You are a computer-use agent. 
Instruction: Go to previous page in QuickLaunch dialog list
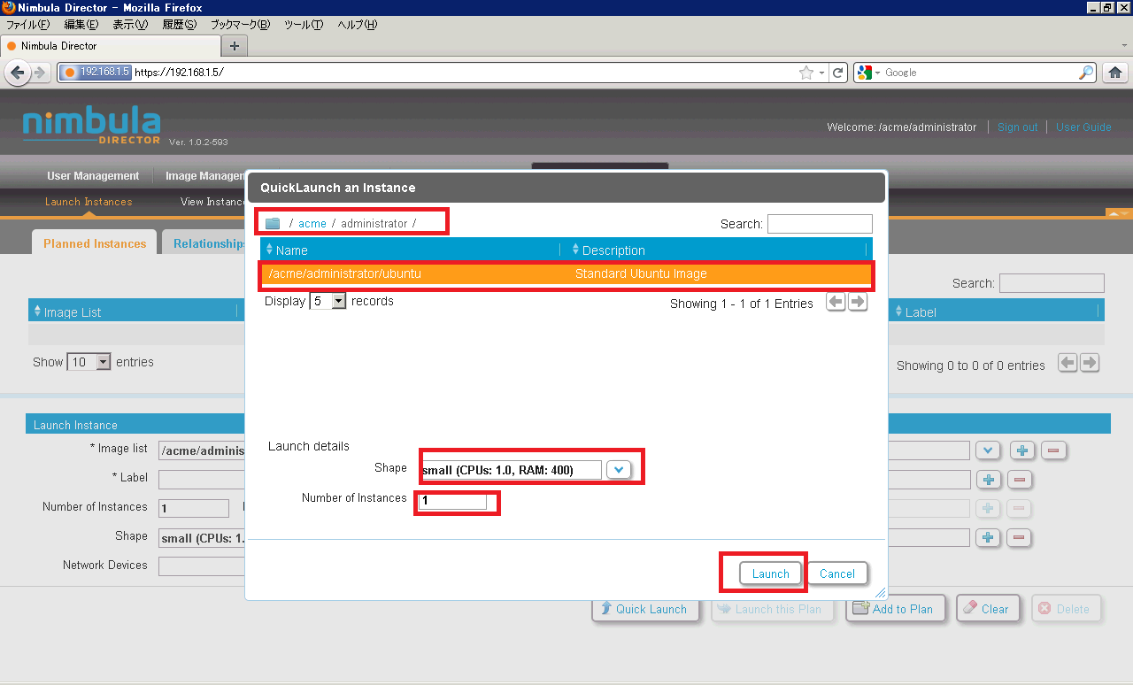tap(836, 303)
